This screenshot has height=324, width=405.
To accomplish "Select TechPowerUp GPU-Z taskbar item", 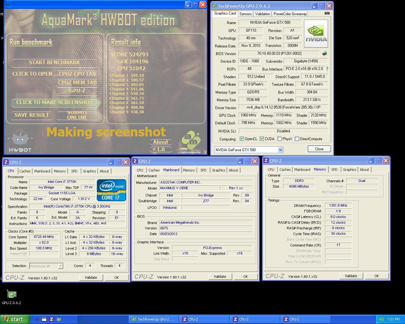I will point(153,319).
